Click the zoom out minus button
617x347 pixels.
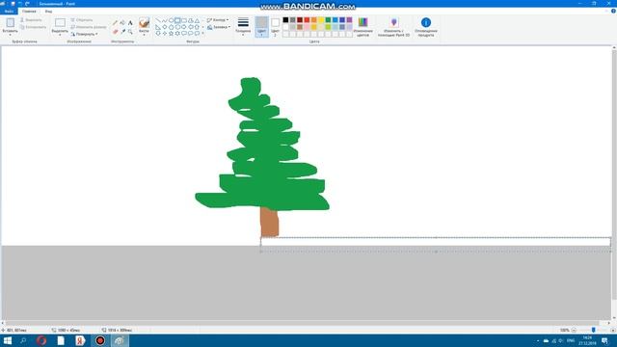574,330
